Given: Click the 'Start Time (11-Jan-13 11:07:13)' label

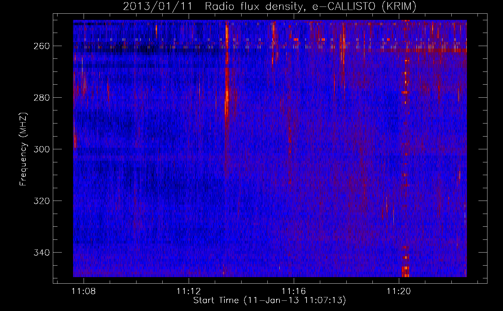Looking at the screenshot, I should [270, 300].
